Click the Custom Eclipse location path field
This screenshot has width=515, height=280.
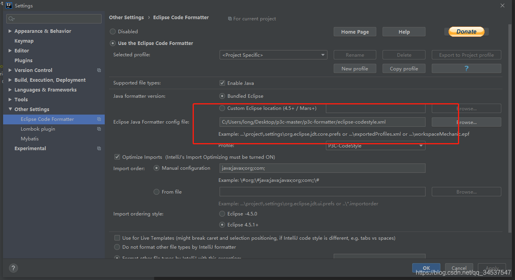tap(376, 108)
